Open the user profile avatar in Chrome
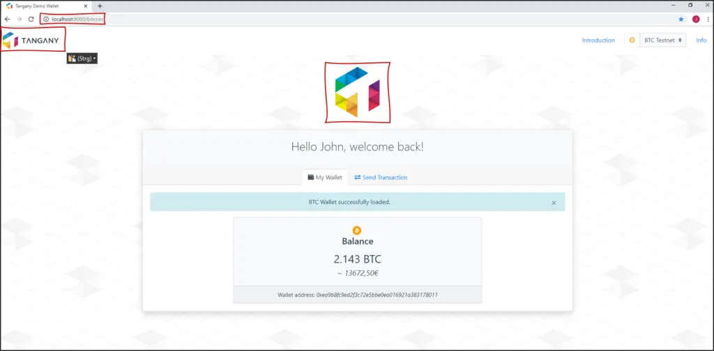The height and width of the screenshot is (351, 714). pyautogui.click(x=696, y=19)
